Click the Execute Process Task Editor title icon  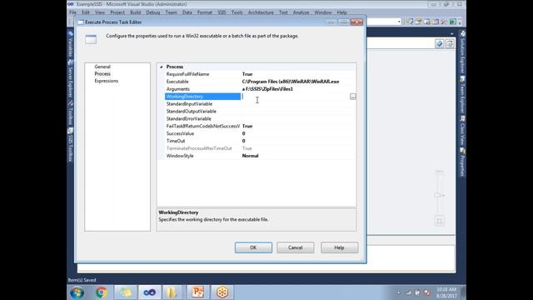pyautogui.click(x=81, y=22)
